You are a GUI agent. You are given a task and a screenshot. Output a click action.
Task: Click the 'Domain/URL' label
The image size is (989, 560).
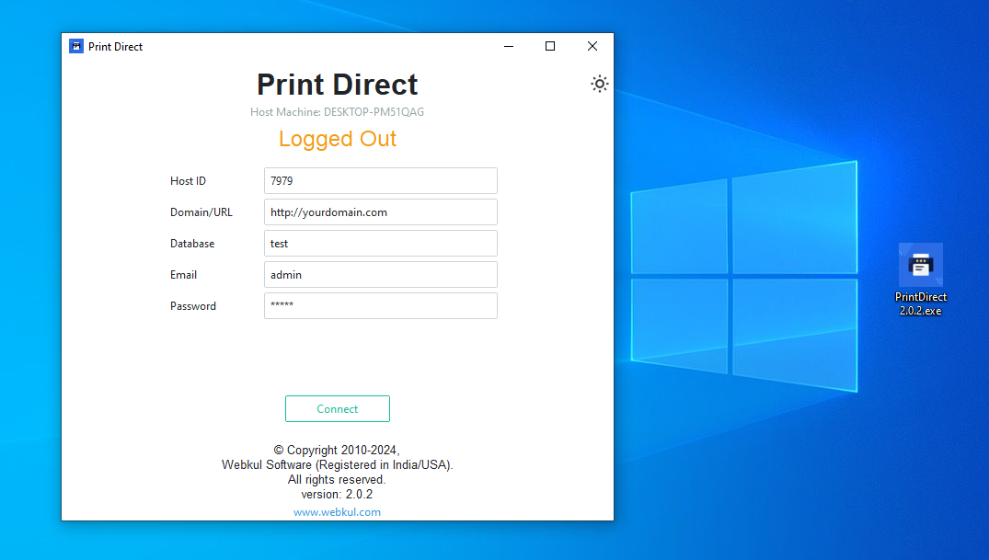click(201, 212)
